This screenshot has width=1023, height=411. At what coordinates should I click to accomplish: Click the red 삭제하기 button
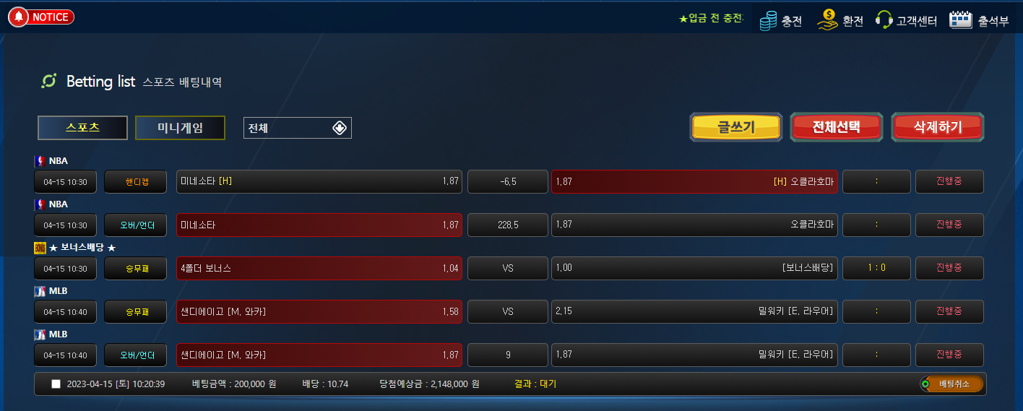pos(938,127)
